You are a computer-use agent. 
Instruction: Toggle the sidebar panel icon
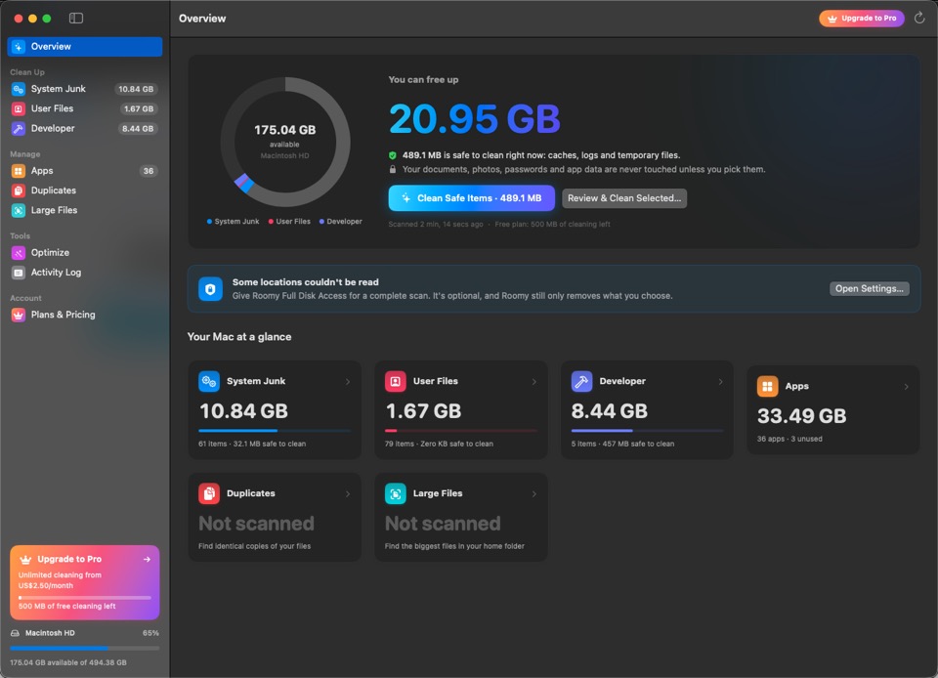[x=76, y=18]
